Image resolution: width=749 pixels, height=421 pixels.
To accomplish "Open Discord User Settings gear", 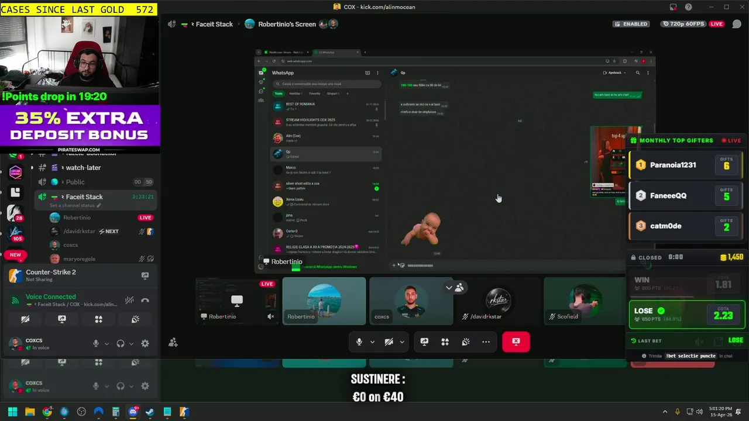I will 145,344.
